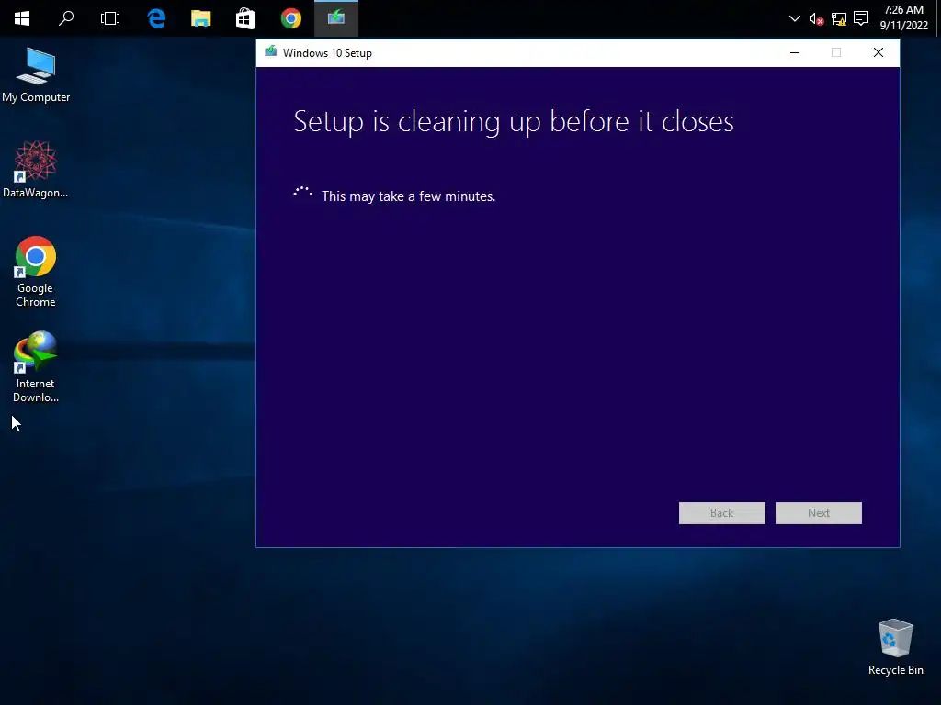
Task: Open File Explorer from taskbar
Action: (x=201, y=18)
